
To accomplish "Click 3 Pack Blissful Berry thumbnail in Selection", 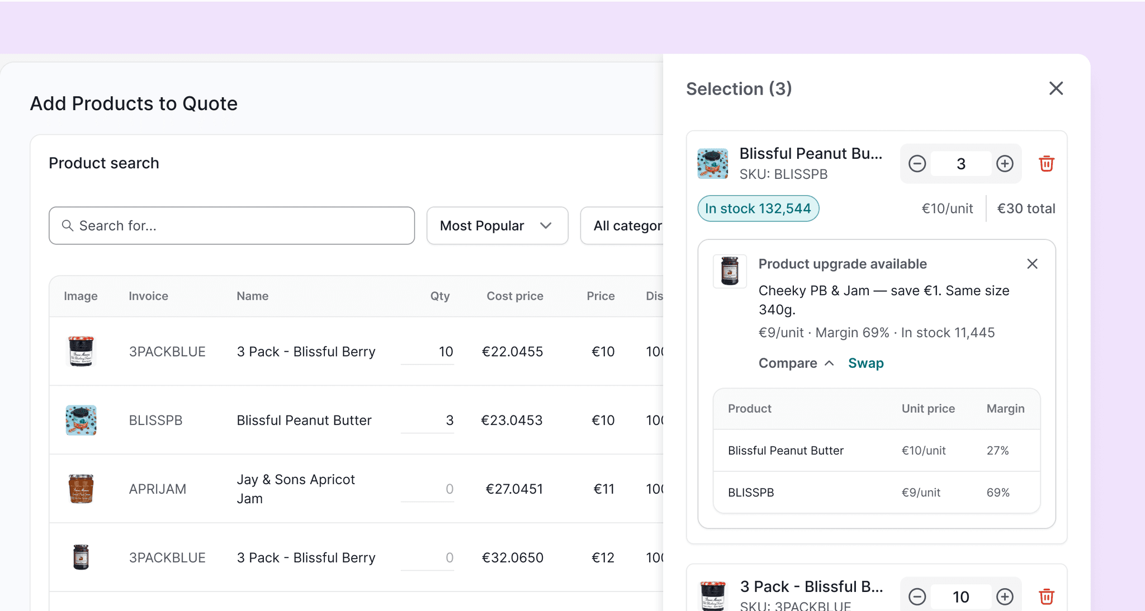I will click(x=713, y=596).
